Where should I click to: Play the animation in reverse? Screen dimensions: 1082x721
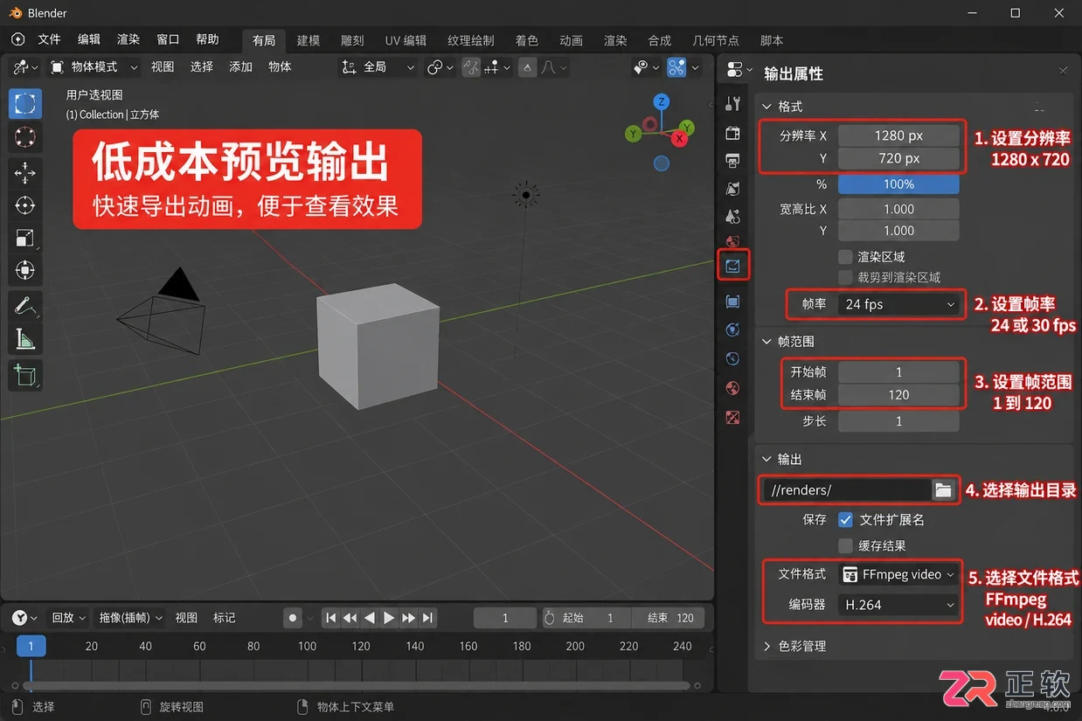coord(370,618)
